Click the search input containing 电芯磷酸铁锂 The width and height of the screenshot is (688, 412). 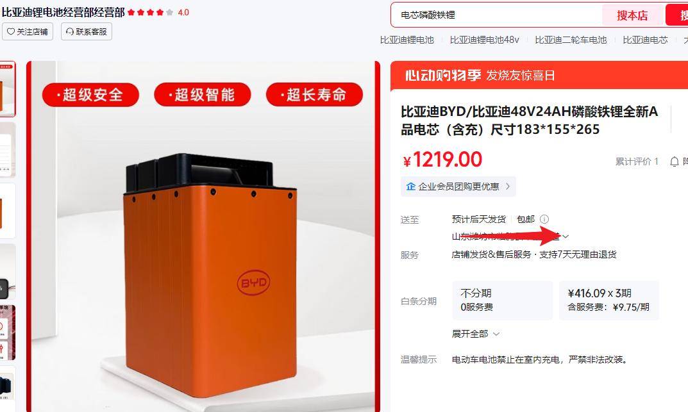(497, 15)
